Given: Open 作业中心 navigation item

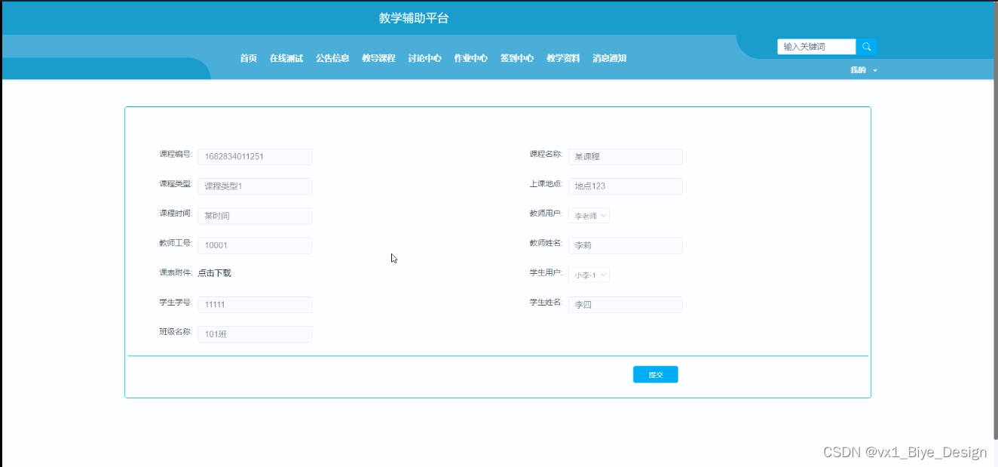Looking at the screenshot, I should click(x=470, y=58).
